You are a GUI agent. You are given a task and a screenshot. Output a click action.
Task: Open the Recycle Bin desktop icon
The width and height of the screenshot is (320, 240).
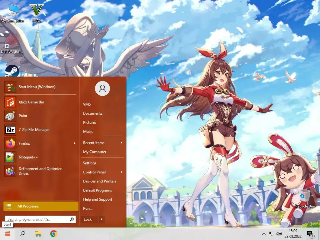[x=304, y=199]
